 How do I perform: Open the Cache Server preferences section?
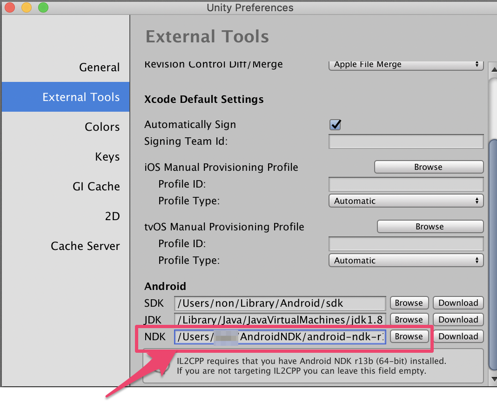pos(85,246)
